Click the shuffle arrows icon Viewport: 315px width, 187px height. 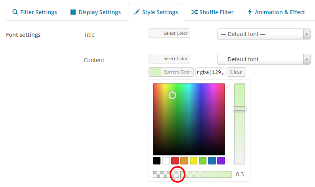[194, 12]
